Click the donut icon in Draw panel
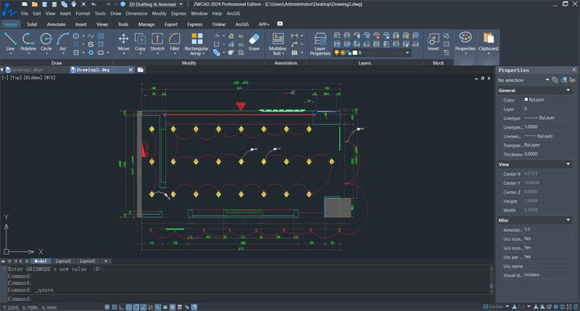Image resolution: width=580 pixels, height=311 pixels. coord(91,52)
